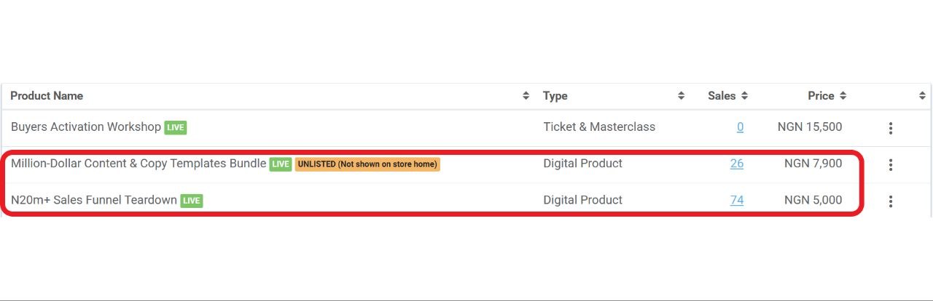Click the Type column header label
The image size is (933, 301).
point(555,96)
